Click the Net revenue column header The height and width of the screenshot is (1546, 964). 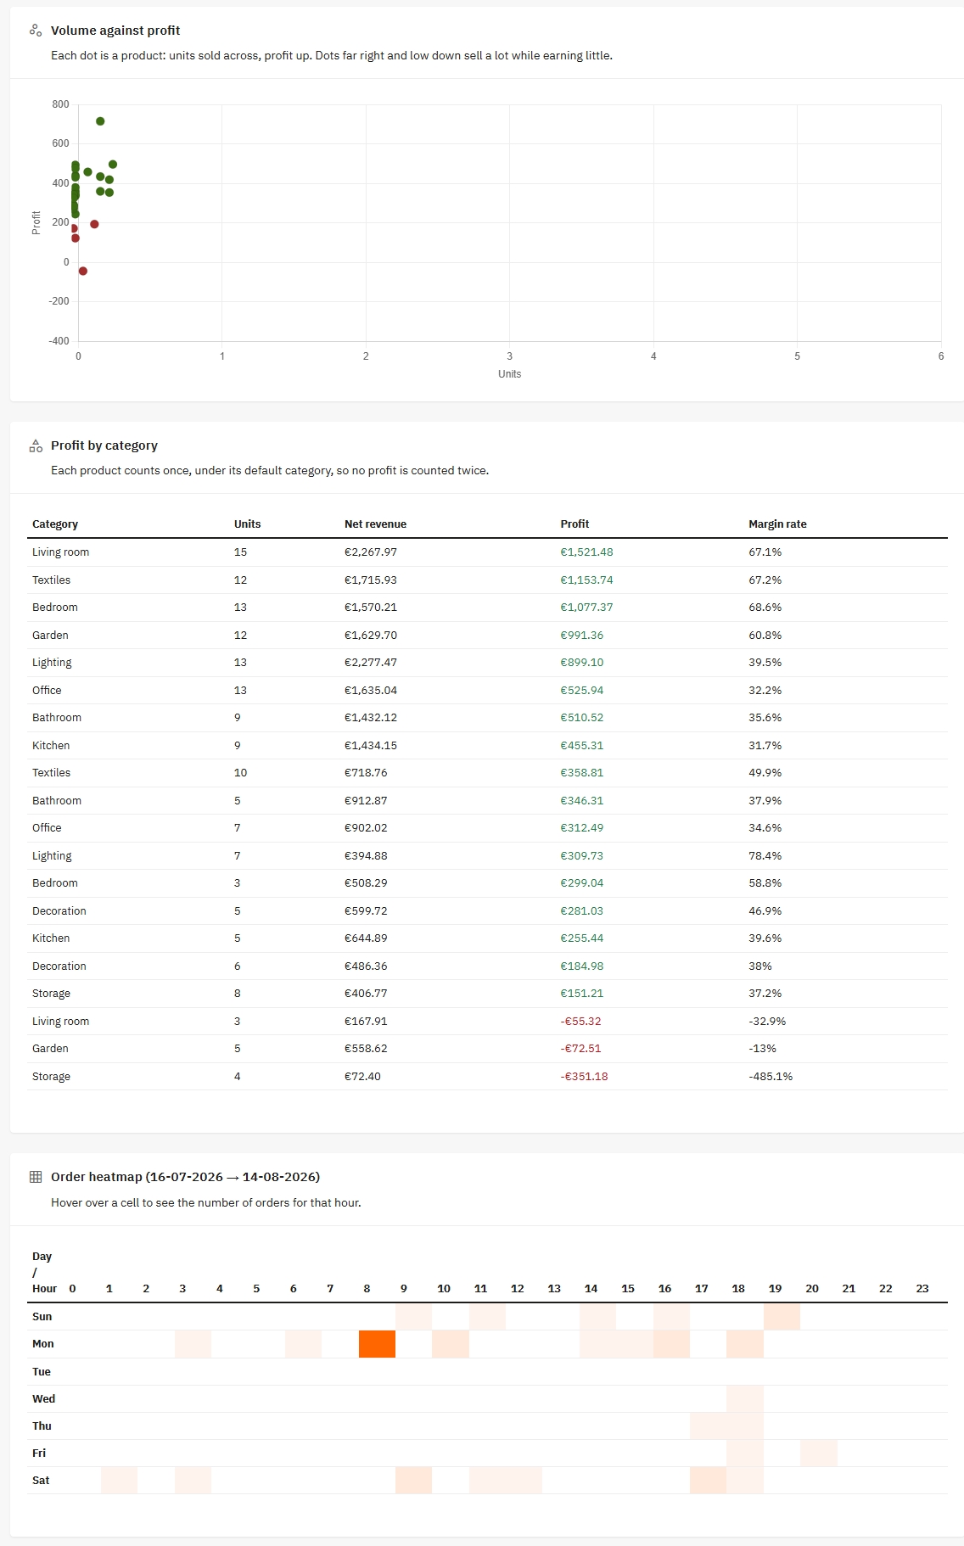[375, 524]
